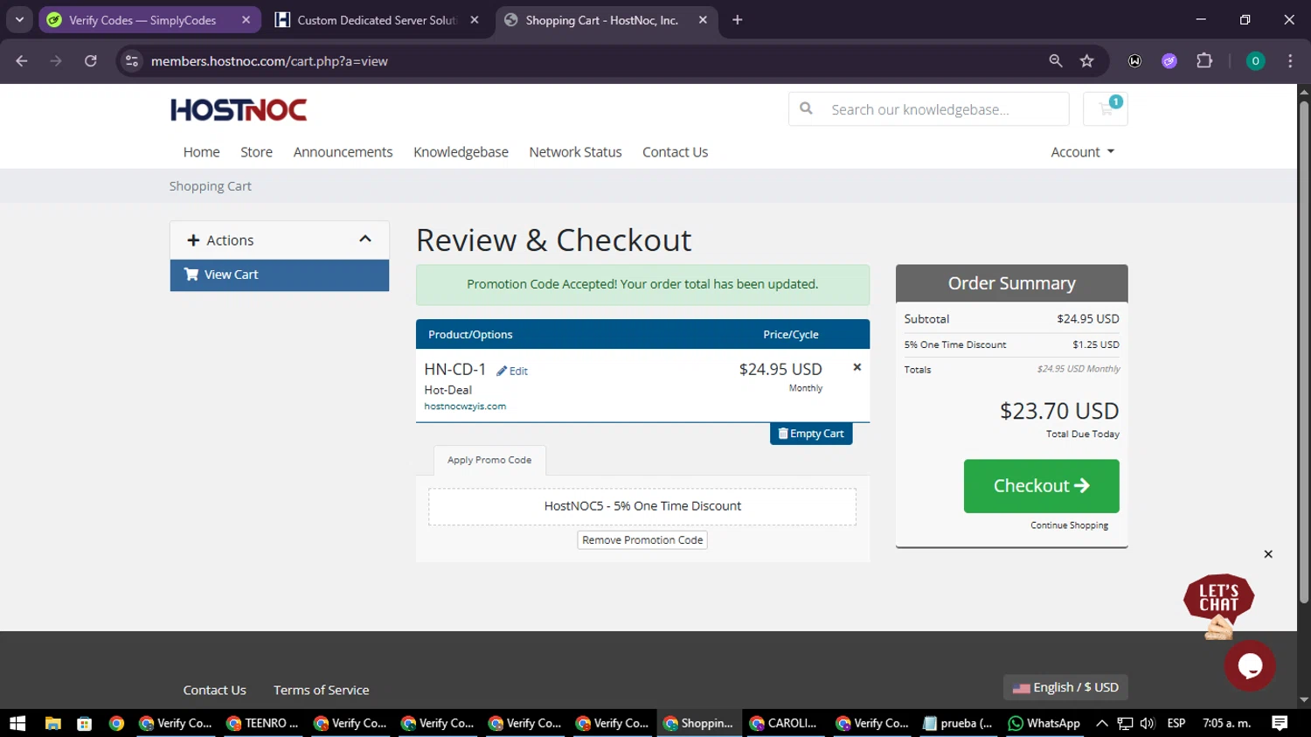Open the Home menu item

click(x=201, y=152)
